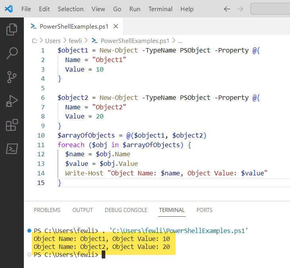Viewport: 290px width, 268px height.
Task: Go forward using the right arrow
Action: pos(240,9)
